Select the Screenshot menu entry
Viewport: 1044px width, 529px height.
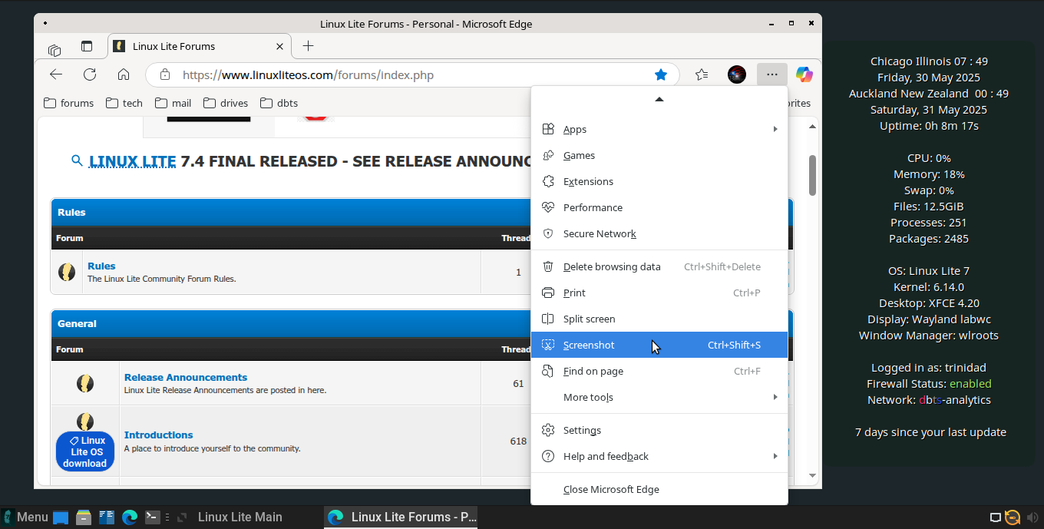[x=659, y=345]
